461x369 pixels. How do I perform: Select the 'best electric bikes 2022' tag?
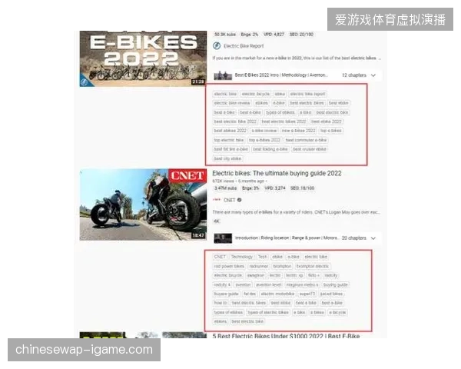coord(284,121)
